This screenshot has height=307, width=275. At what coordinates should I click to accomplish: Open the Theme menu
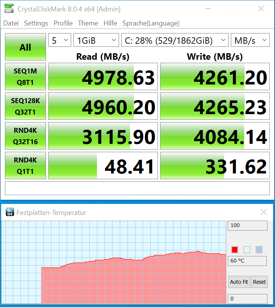[x=88, y=23]
